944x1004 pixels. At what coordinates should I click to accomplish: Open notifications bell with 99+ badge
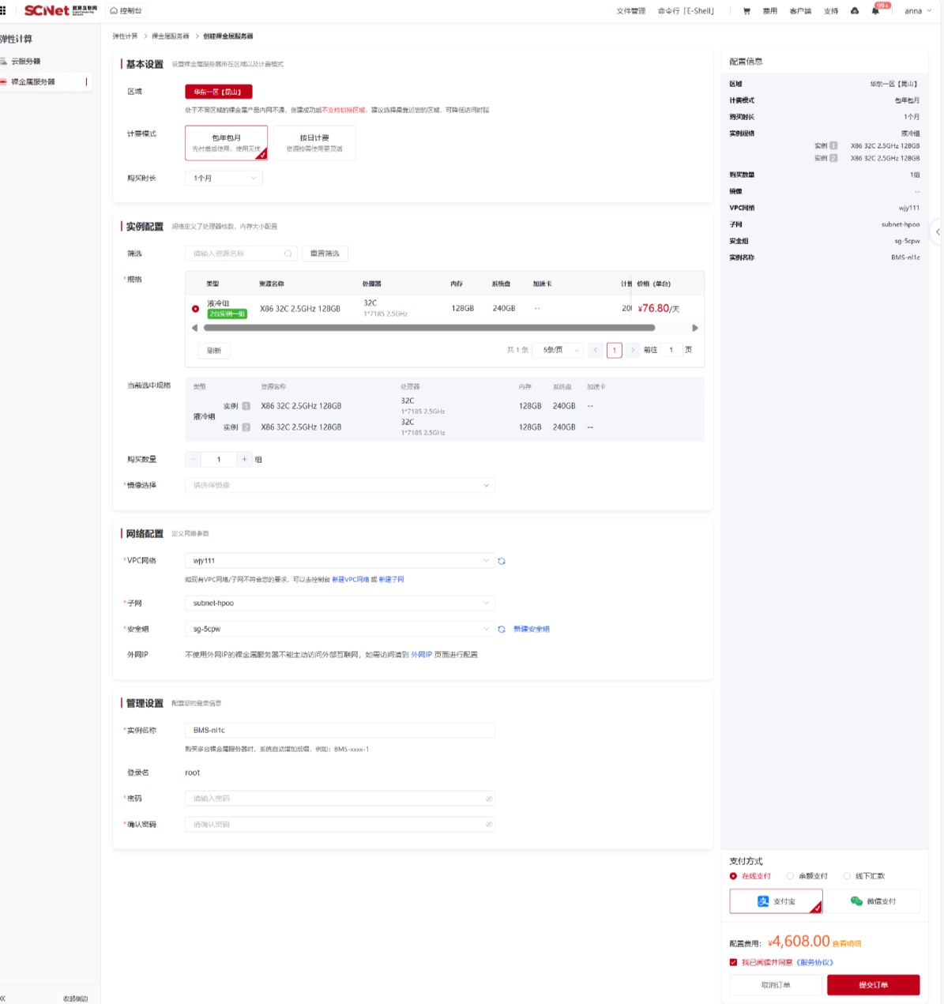pos(875,11)
